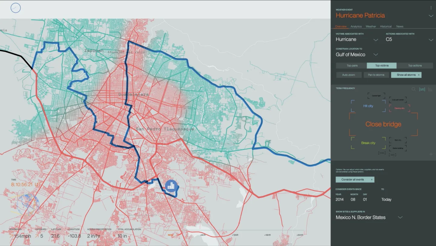This screenshot has height=246, width=436.
Task: Click the plus icon in Term Frequency
Action: (x=431, y=155)
